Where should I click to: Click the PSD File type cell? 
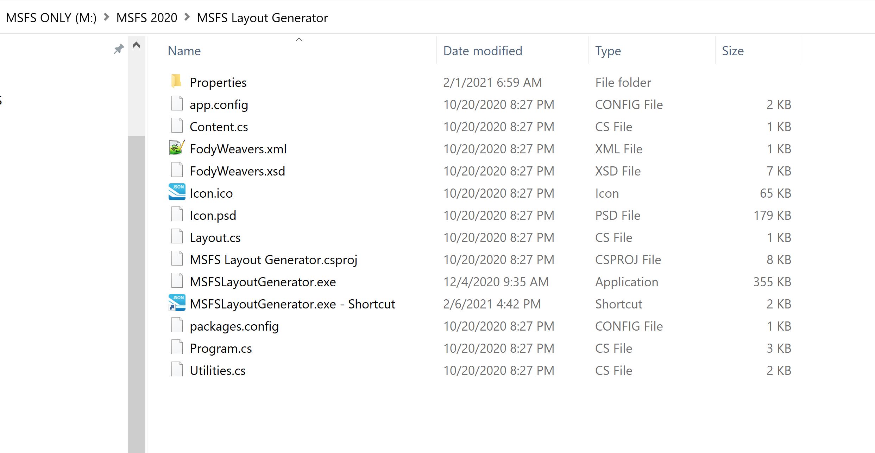click(618, 216)
